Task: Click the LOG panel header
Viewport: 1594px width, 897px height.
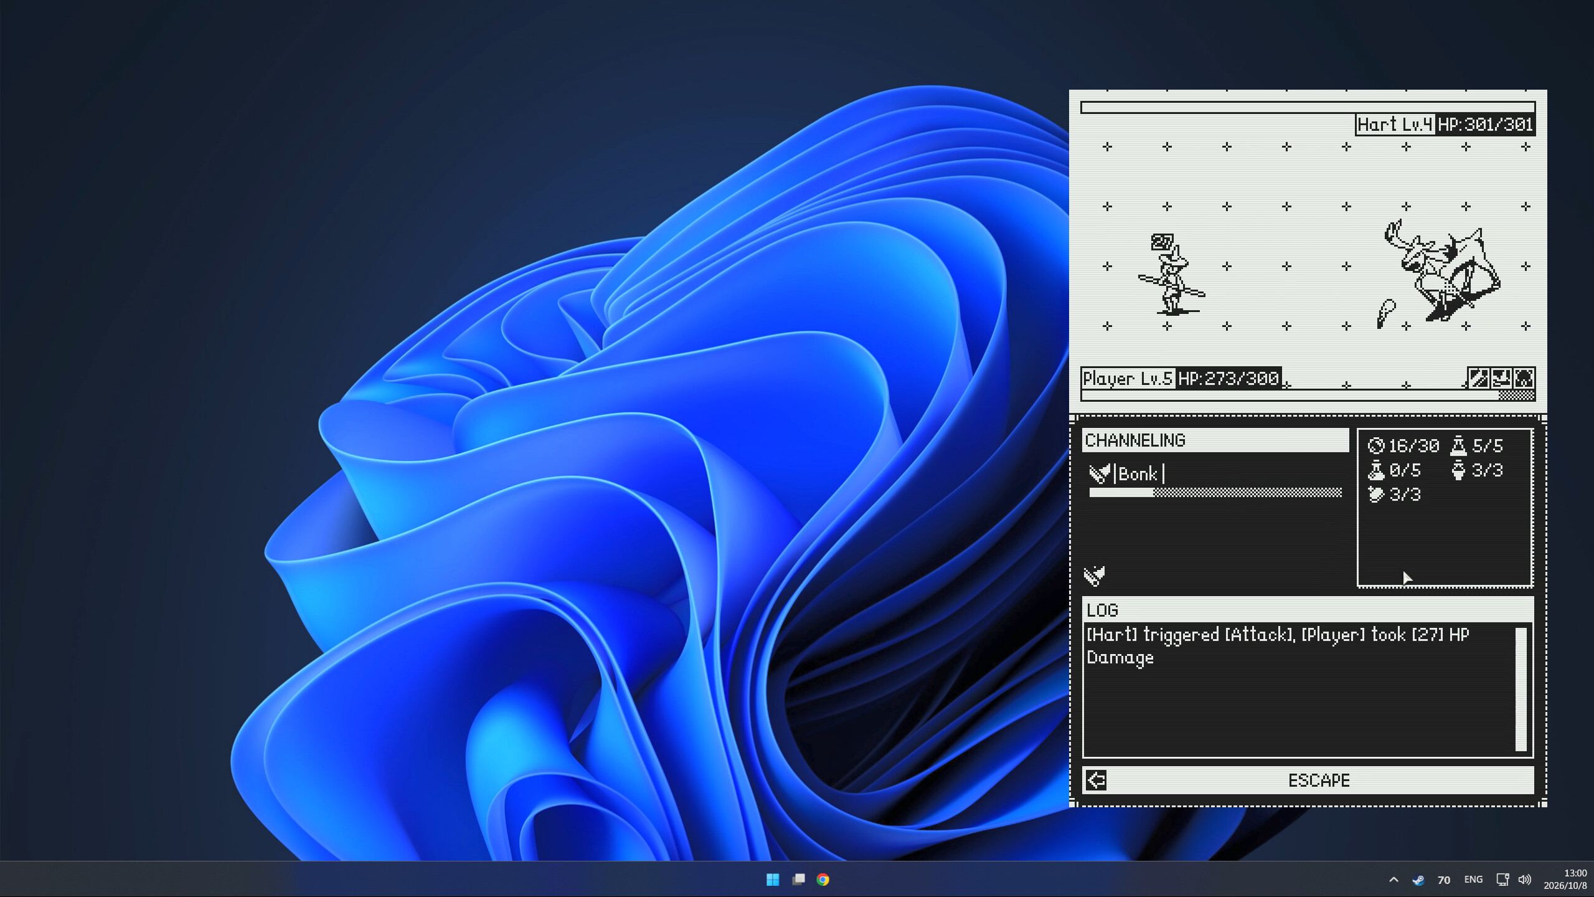Action: coord(1308,610)
